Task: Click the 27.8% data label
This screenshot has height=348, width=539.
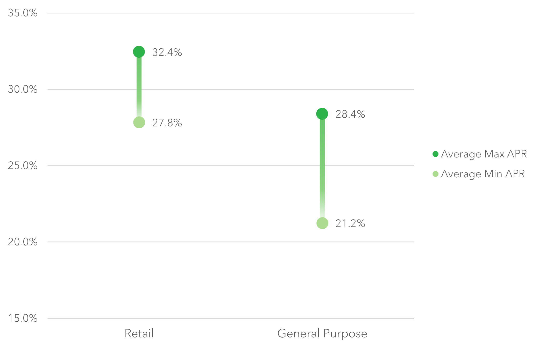Action: click(167, 123)
